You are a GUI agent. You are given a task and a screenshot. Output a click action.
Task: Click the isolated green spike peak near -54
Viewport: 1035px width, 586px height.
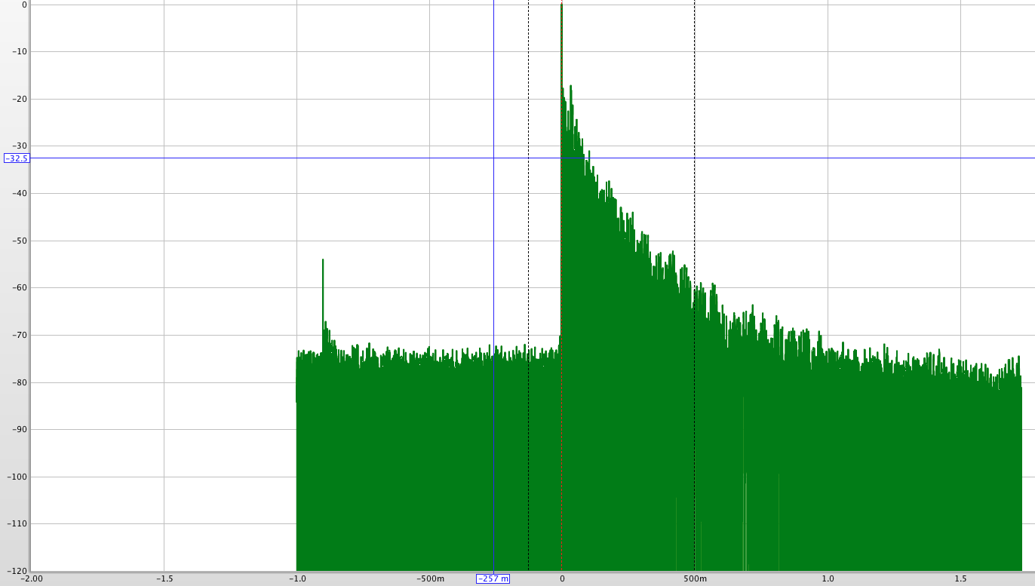(323, 261)
